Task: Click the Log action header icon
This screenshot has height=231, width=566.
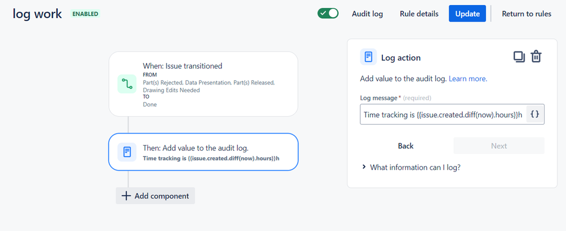Action: pyautogui.click(x=368, y=57)
